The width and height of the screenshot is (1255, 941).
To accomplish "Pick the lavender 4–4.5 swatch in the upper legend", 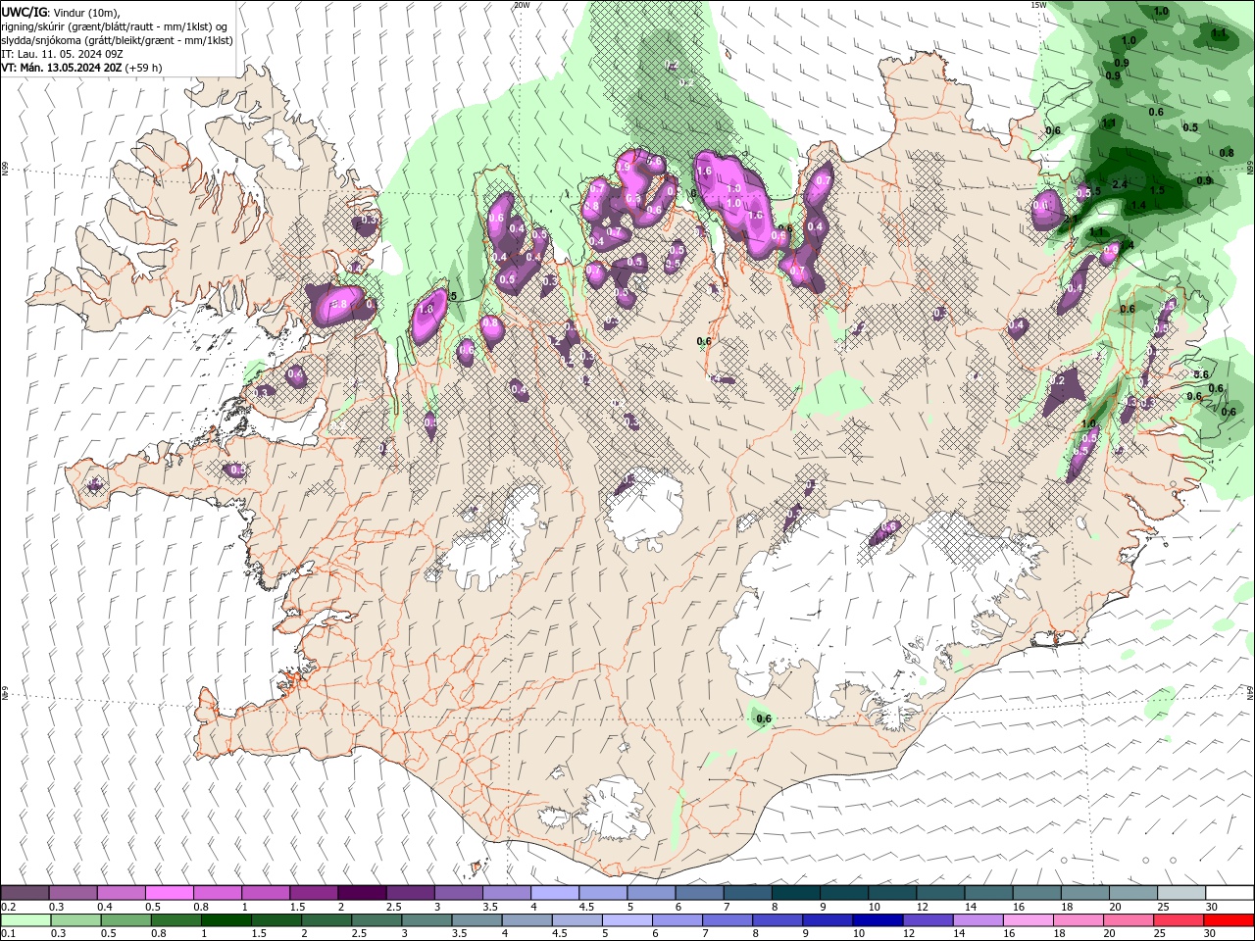I will (554, 893).
